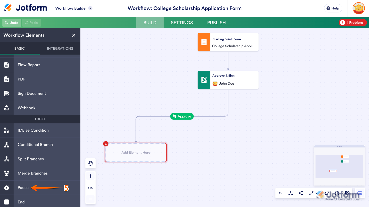Collapse the bottom toolbar with the double-arrow

tap(280, 193)
